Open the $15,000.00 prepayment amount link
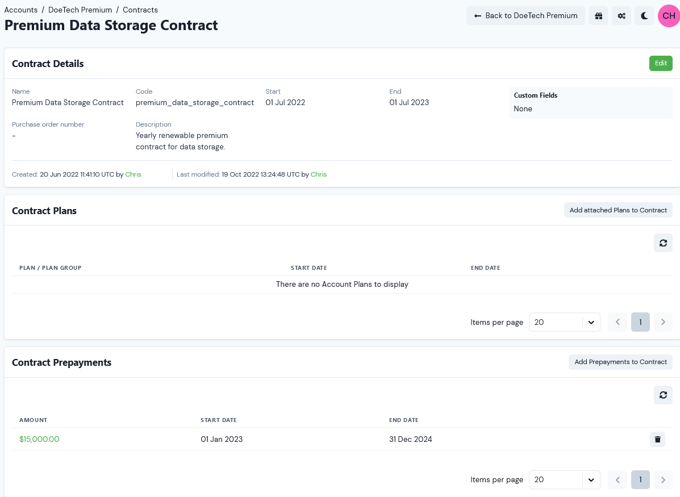 (39, 439)
